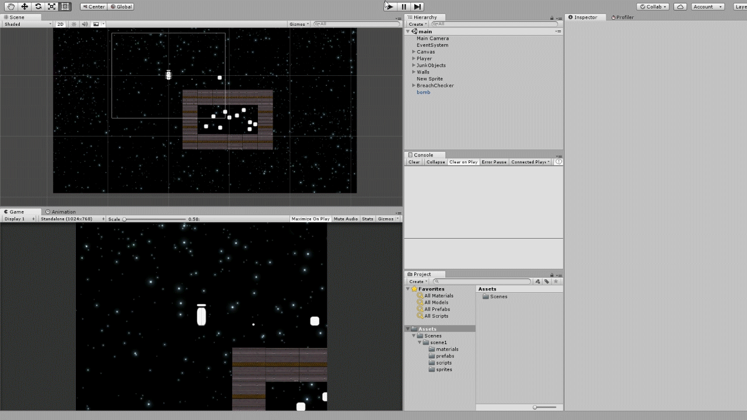This screenshot has width=747, height=420.
Task: Click Save Search star icon
Action: (556, 281)
